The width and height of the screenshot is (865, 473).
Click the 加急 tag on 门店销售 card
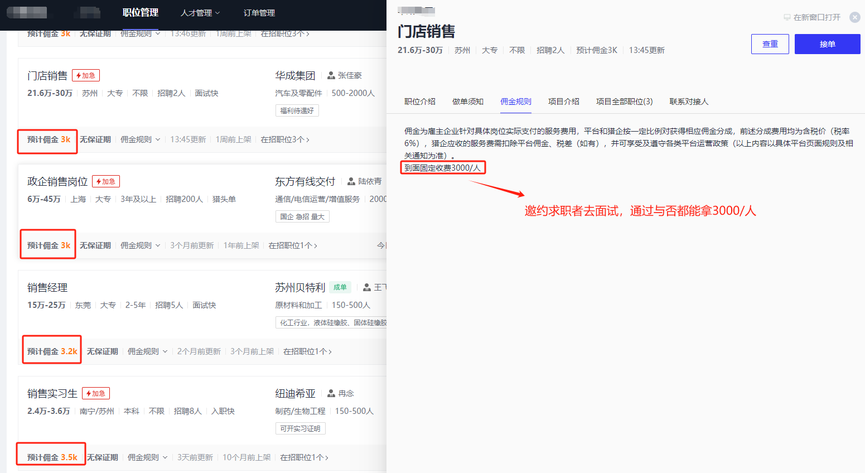86,75
